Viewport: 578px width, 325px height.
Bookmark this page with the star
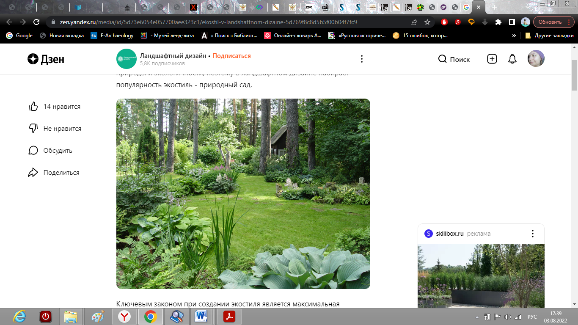427,22
